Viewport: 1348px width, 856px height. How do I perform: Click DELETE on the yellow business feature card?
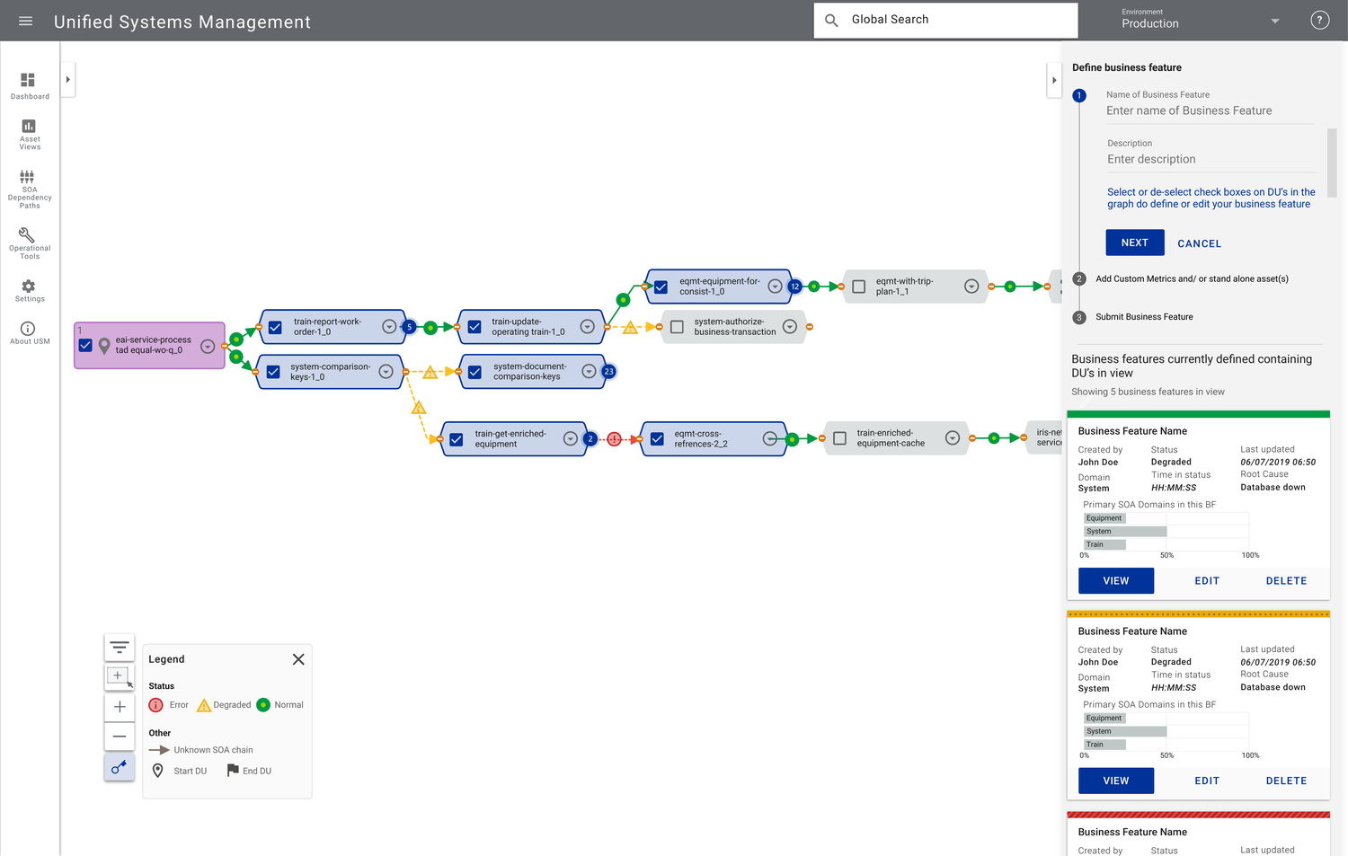[x=1287, y=781]
